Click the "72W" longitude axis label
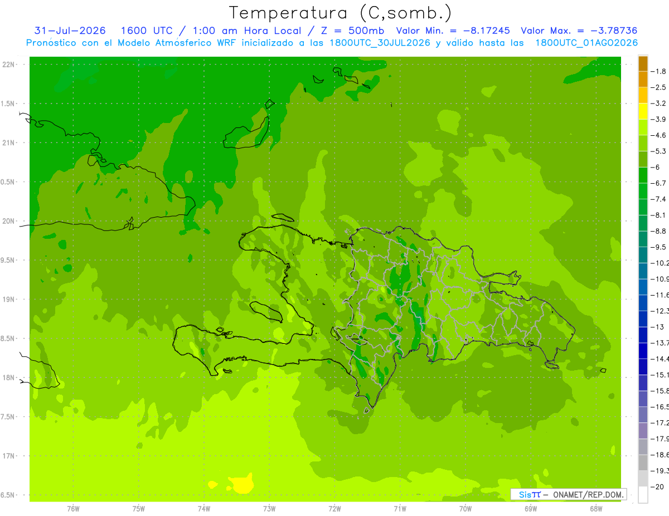The height and width of the screenshot is (516, 669). coord(334,508)
